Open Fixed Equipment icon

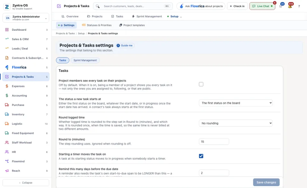pyautogui.click(x=7, y=133)
